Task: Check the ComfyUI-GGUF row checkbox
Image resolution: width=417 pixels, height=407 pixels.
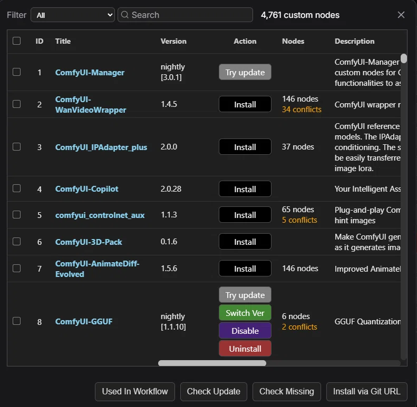Action: pyautogui.click(x=16, y=321)
